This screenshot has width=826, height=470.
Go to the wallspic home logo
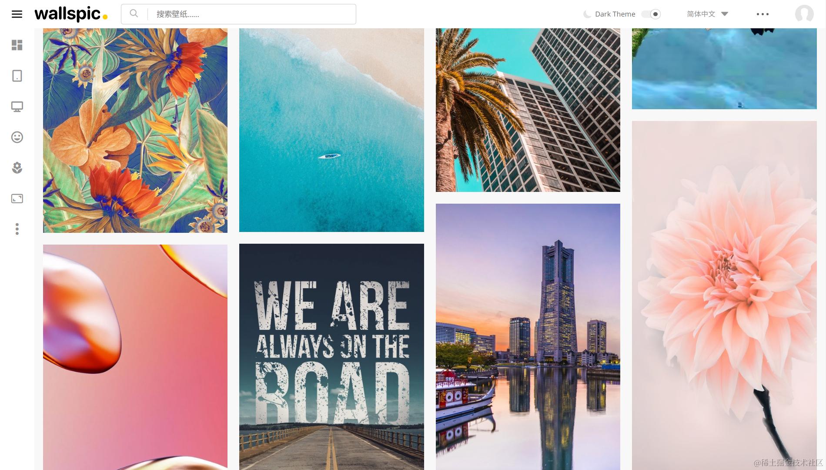click(71, 14)
